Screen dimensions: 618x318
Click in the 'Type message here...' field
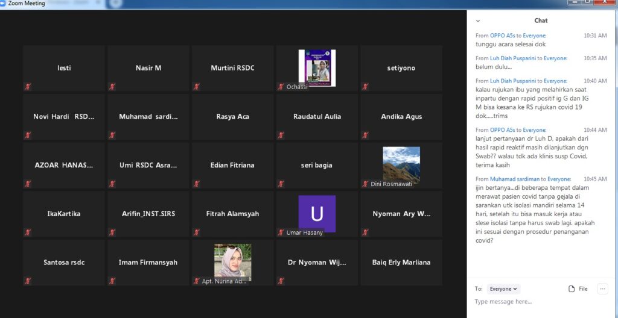(531, 302)
